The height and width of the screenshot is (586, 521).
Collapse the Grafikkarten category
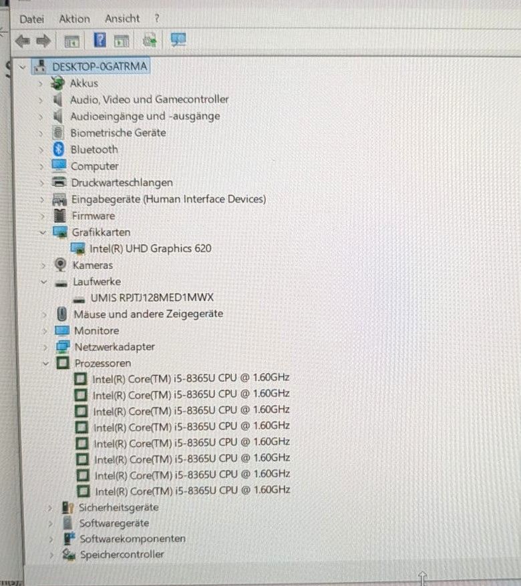pos(43,232)
